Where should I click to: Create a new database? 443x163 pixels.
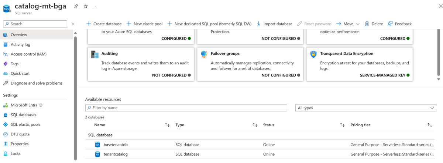click(x=104, y=24)
